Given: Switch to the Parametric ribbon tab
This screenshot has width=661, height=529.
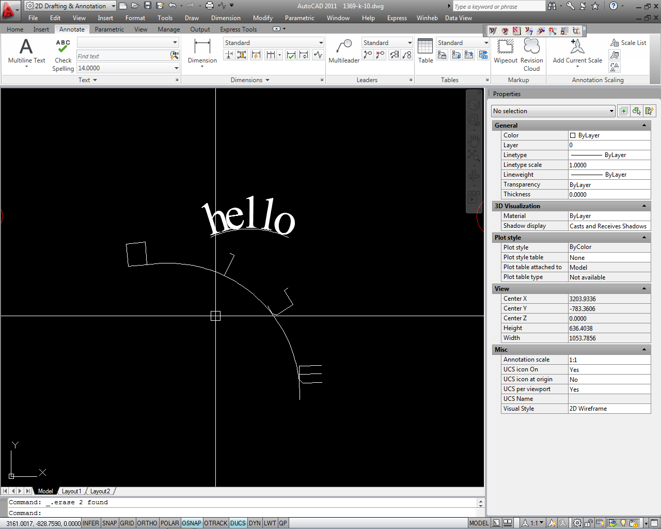Looking at the screenshot, I should click(x=109, y=29).
